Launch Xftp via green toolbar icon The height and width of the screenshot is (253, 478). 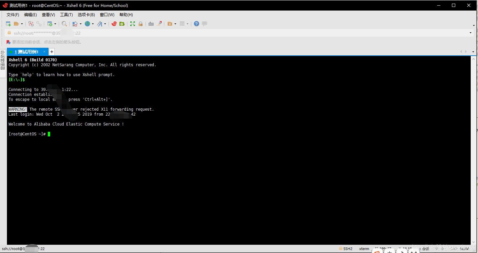tap(122, 24)
